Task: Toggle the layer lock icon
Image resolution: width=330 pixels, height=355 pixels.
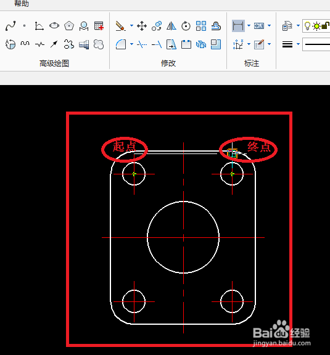Action: 326,26
